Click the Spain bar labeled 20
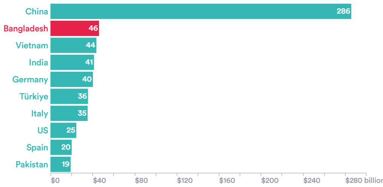383x187 pixels. 61,147
